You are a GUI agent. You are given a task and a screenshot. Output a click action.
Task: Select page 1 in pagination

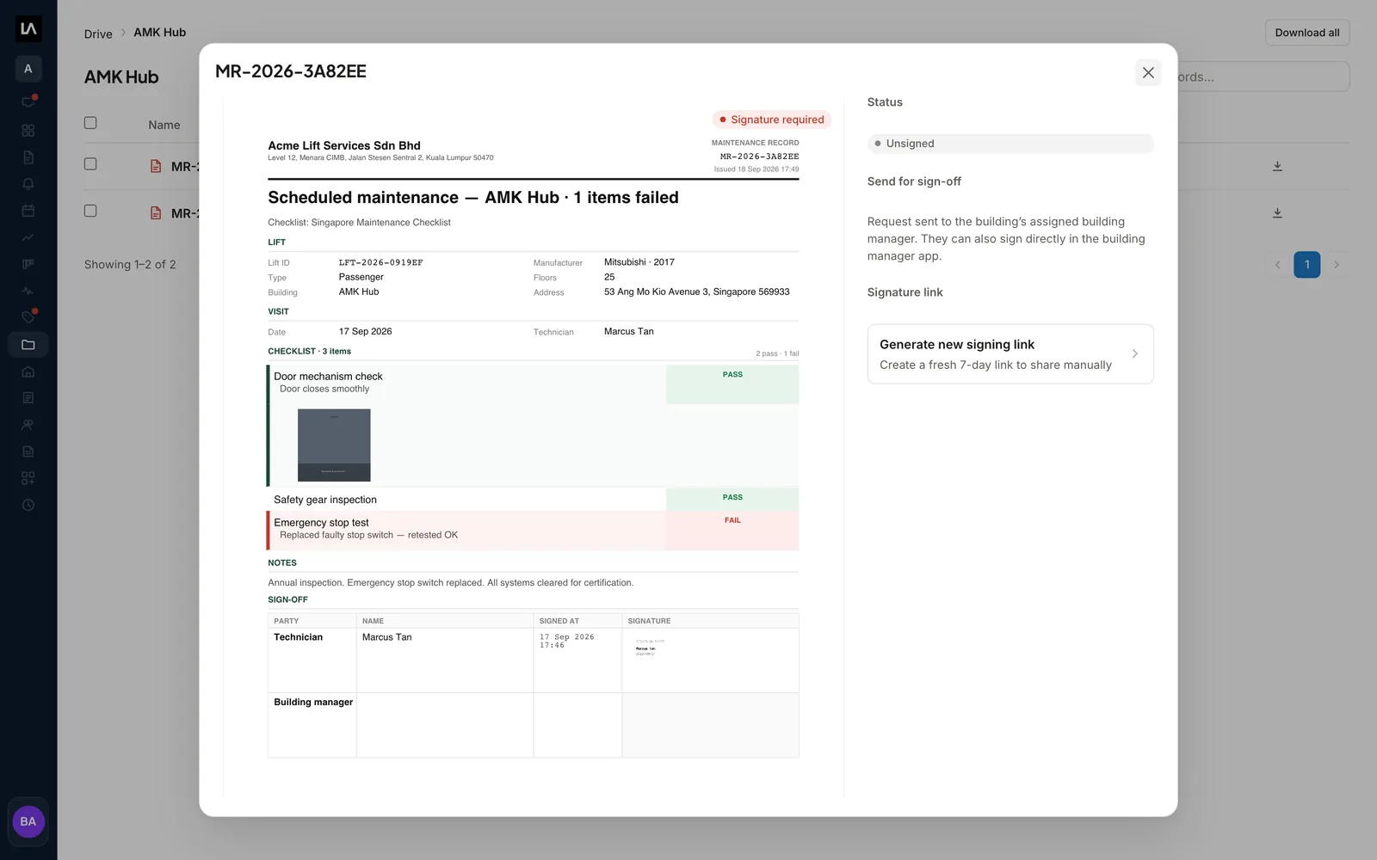[x=1306, y=265]
